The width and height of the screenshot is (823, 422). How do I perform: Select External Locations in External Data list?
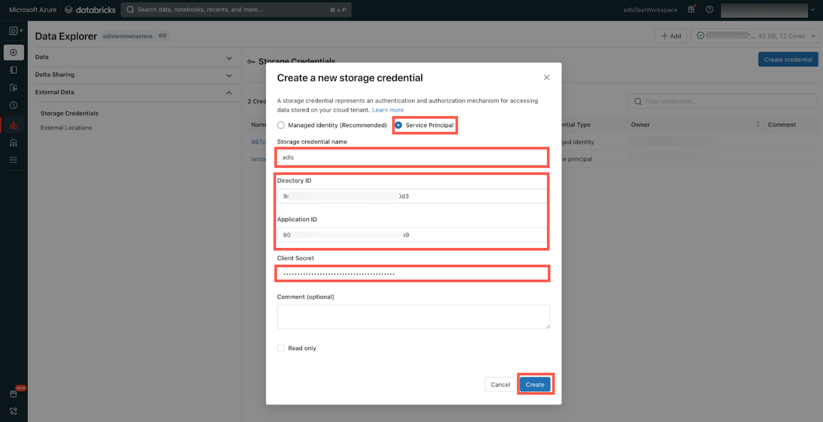pos(66,128)
